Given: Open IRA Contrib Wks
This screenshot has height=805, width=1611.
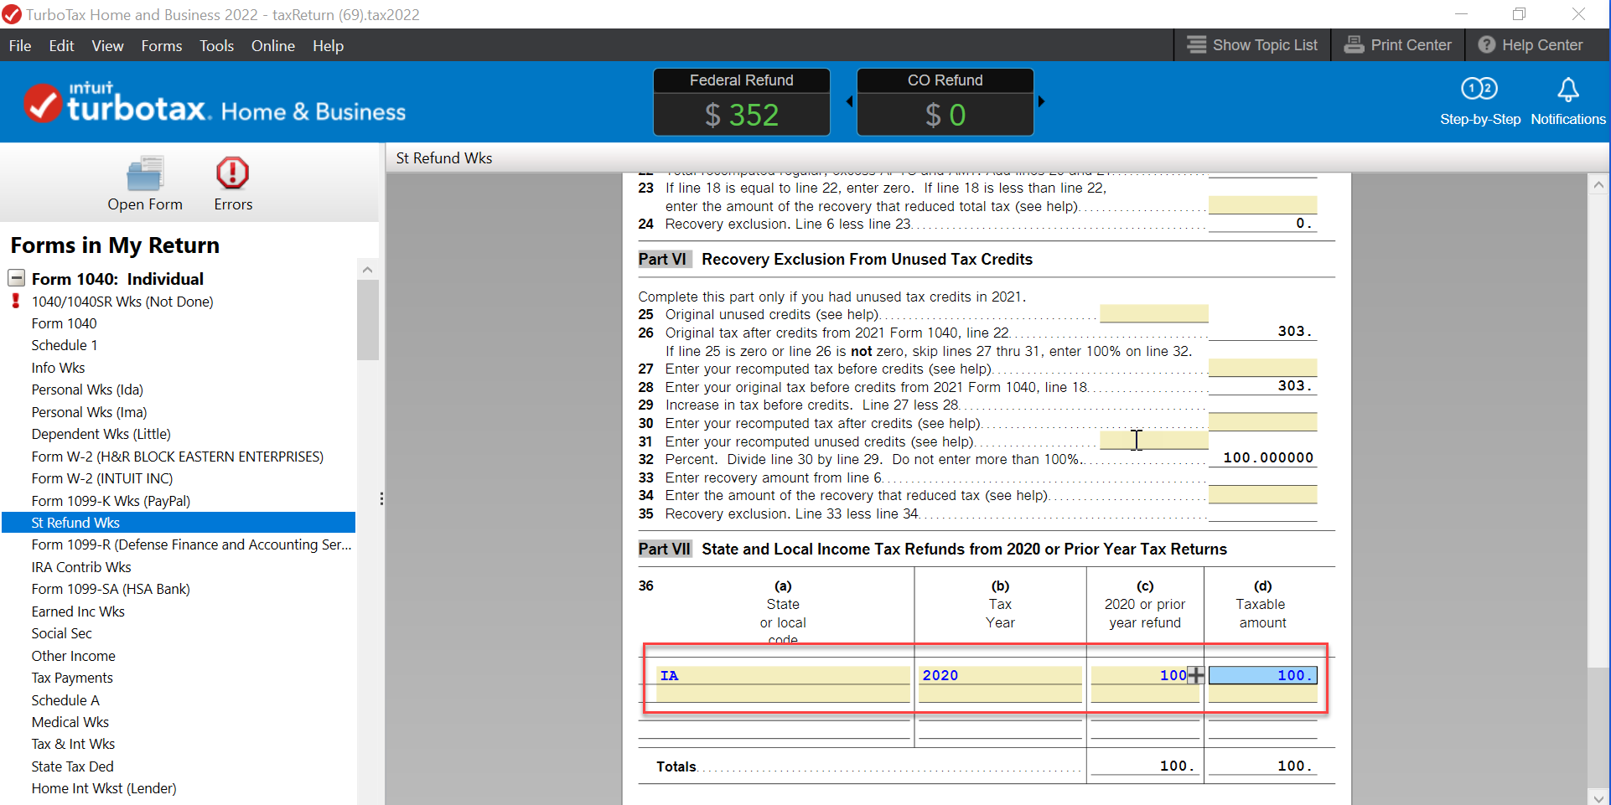Looking at the screenshot, I should [81, 567].
